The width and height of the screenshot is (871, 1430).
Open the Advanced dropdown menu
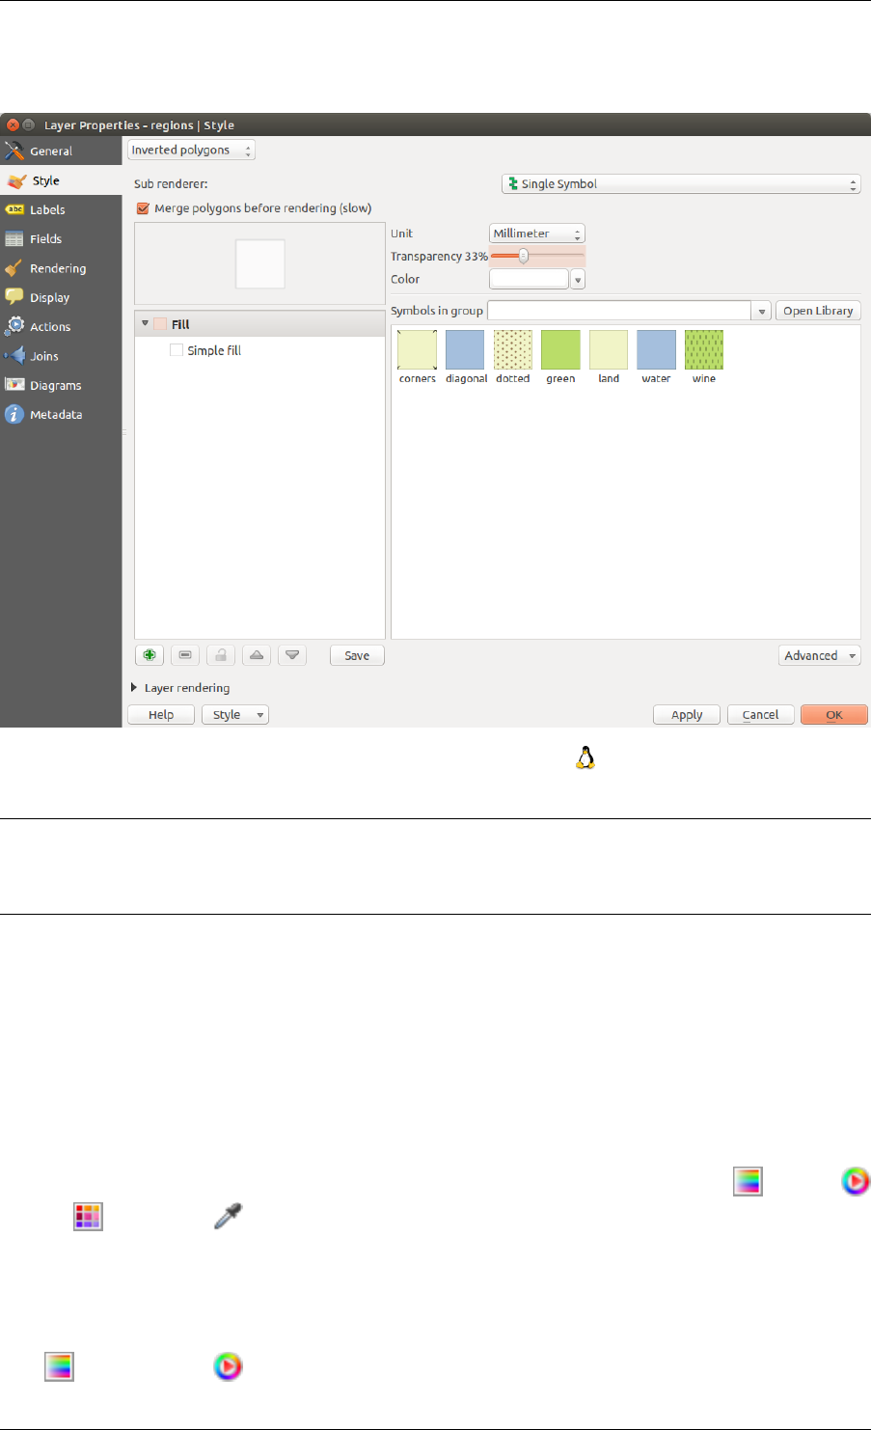[820, 655]
